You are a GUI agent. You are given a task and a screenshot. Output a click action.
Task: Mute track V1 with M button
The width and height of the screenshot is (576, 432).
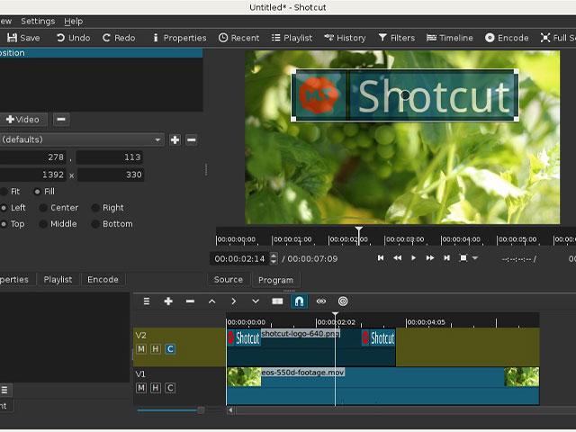point(141,388)
